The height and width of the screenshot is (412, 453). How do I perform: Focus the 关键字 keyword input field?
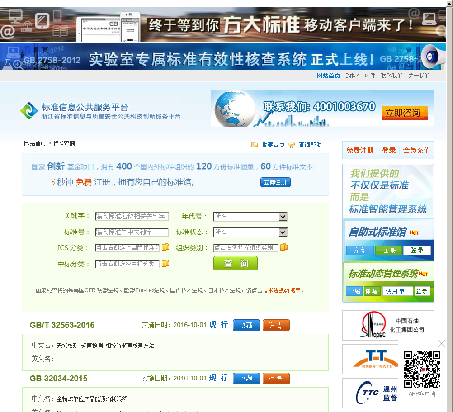tap(132, 216)
